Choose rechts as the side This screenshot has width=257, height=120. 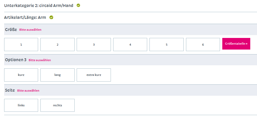tap(58, 105)
